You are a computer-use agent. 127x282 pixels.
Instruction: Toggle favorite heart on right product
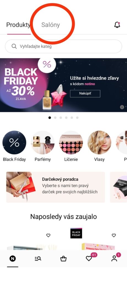coord(114,235)
